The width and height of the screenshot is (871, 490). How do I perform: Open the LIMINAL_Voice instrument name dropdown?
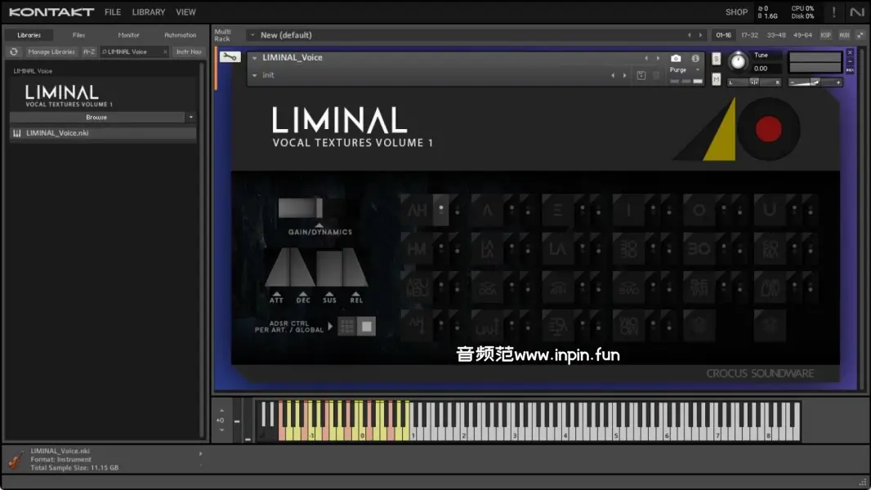[x=254, y=58]
